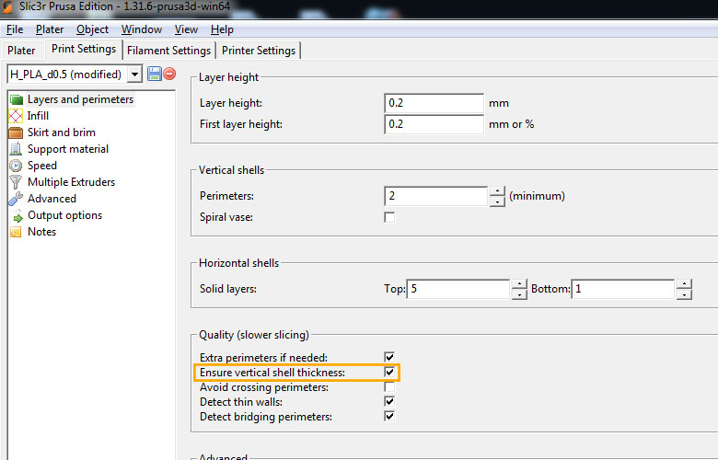718x460 pixels.
Task: Click the Multiple Extruders funnel icon
Action: (16, 182)
